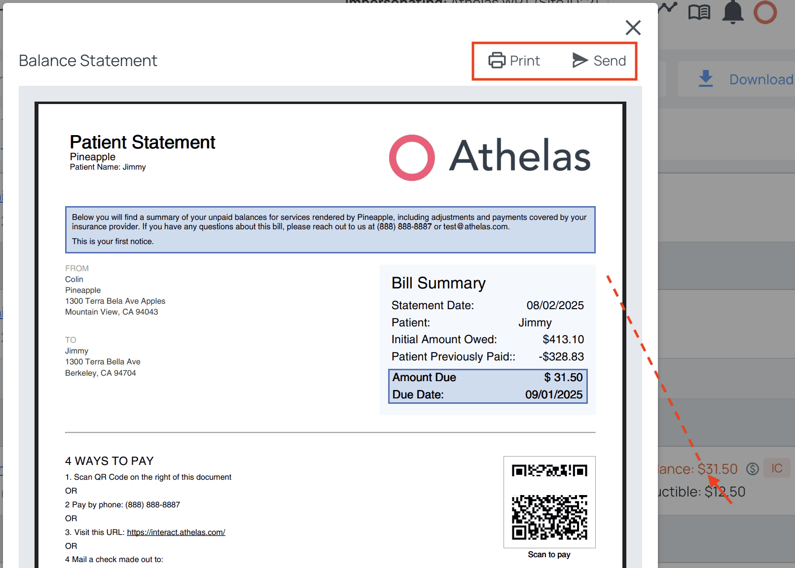This screenshot has height=568, width=795.
Task: Click the Scan to pay QR code
Action: point(549,502)
